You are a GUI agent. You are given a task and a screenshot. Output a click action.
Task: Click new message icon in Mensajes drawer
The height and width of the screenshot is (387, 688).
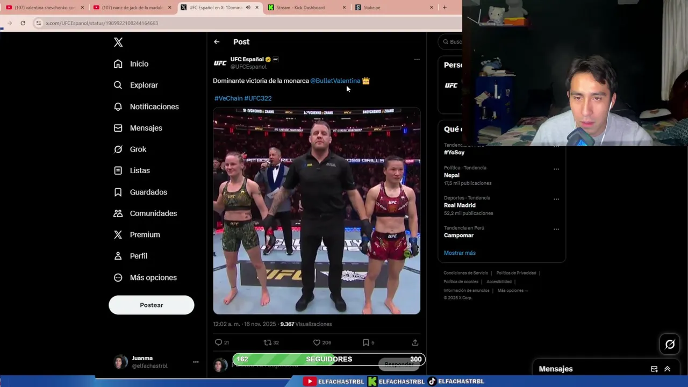(654, 369)
